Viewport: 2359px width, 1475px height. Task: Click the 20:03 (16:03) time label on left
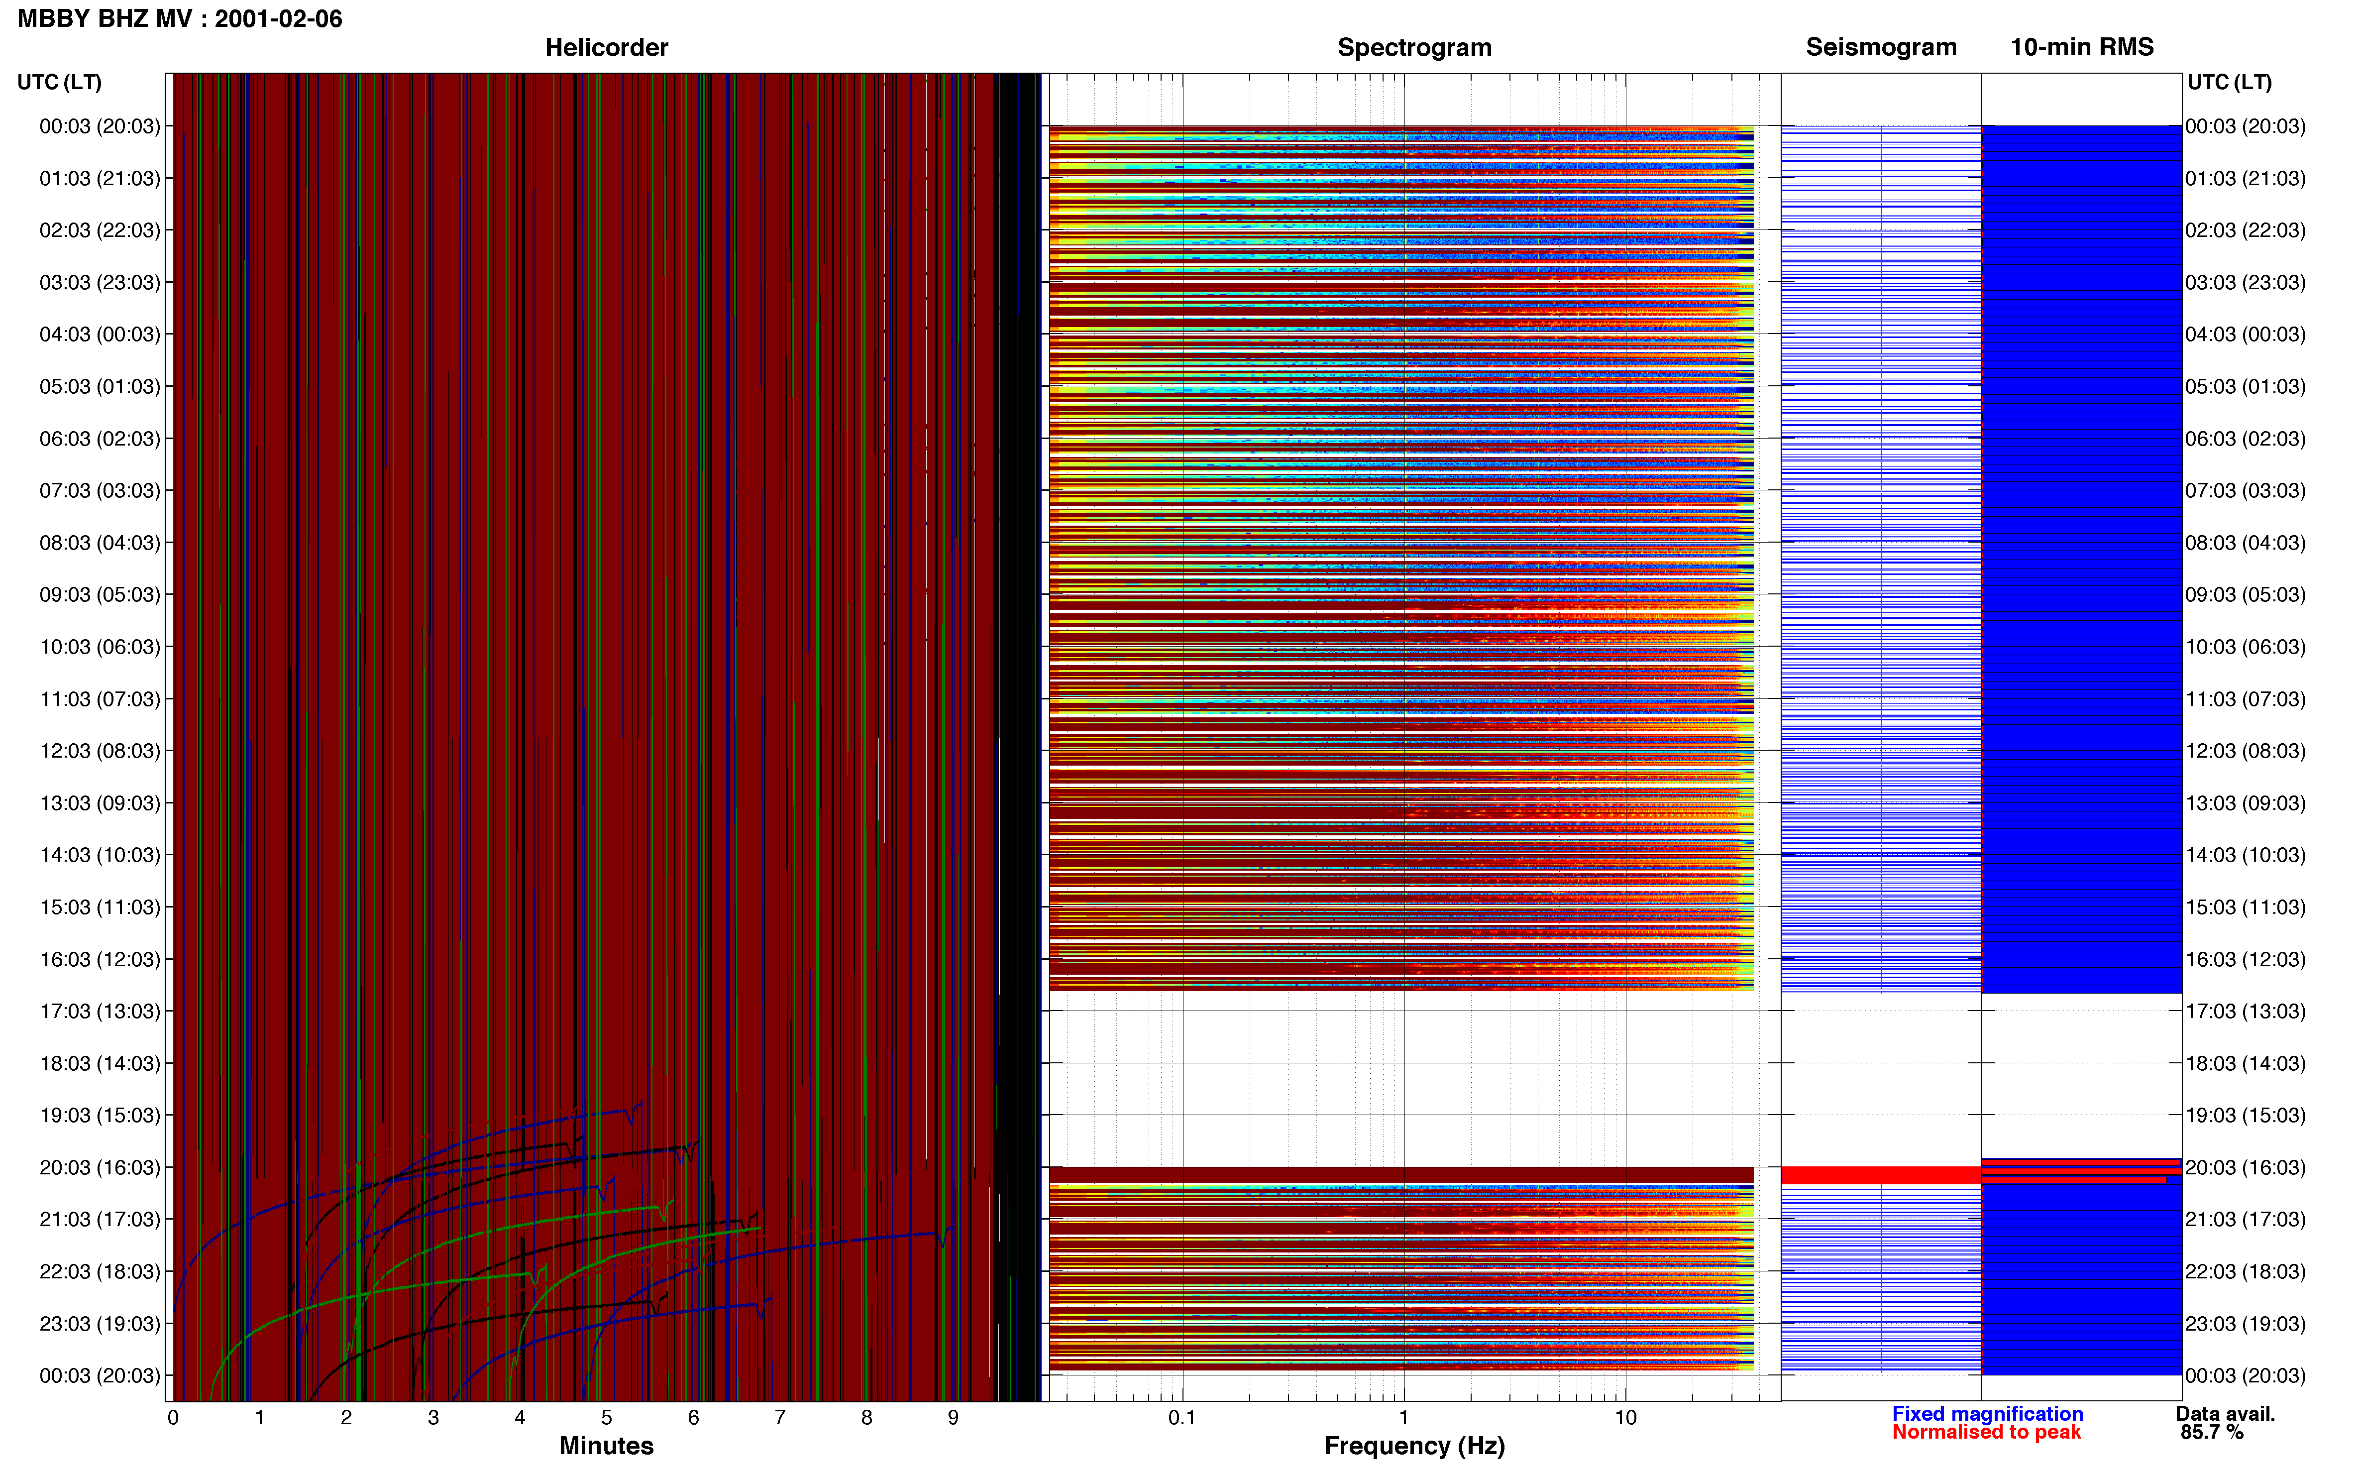(100, 1167)
